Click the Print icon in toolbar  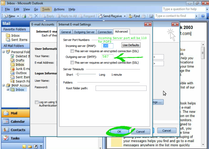coord(24,16)
